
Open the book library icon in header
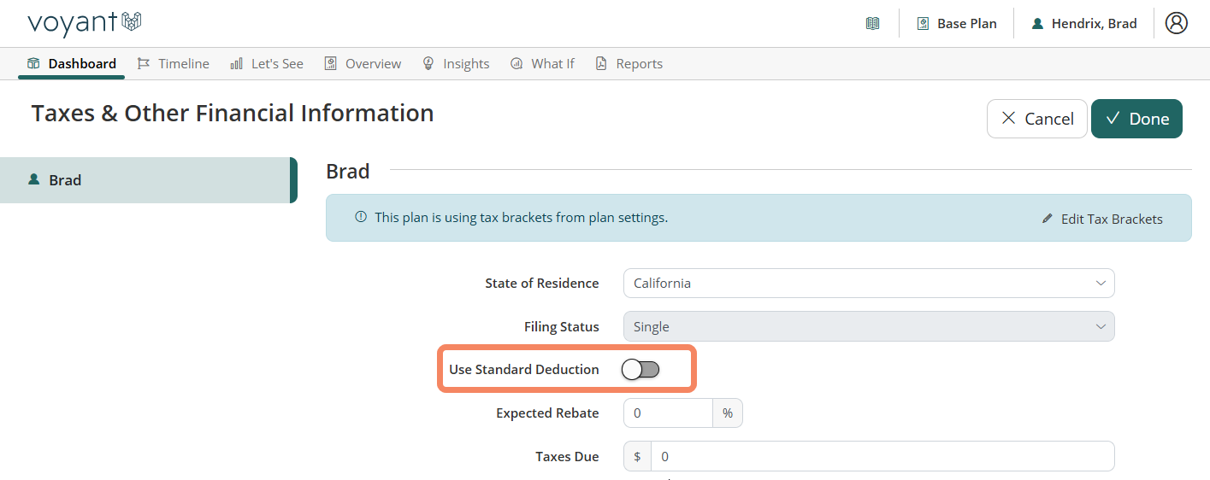point(872,23)
